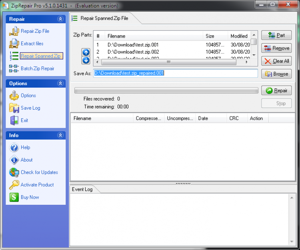This screenshot has width=300, height=250.
Task: Click the Clear All button
Action: click(x=276, y=61)
